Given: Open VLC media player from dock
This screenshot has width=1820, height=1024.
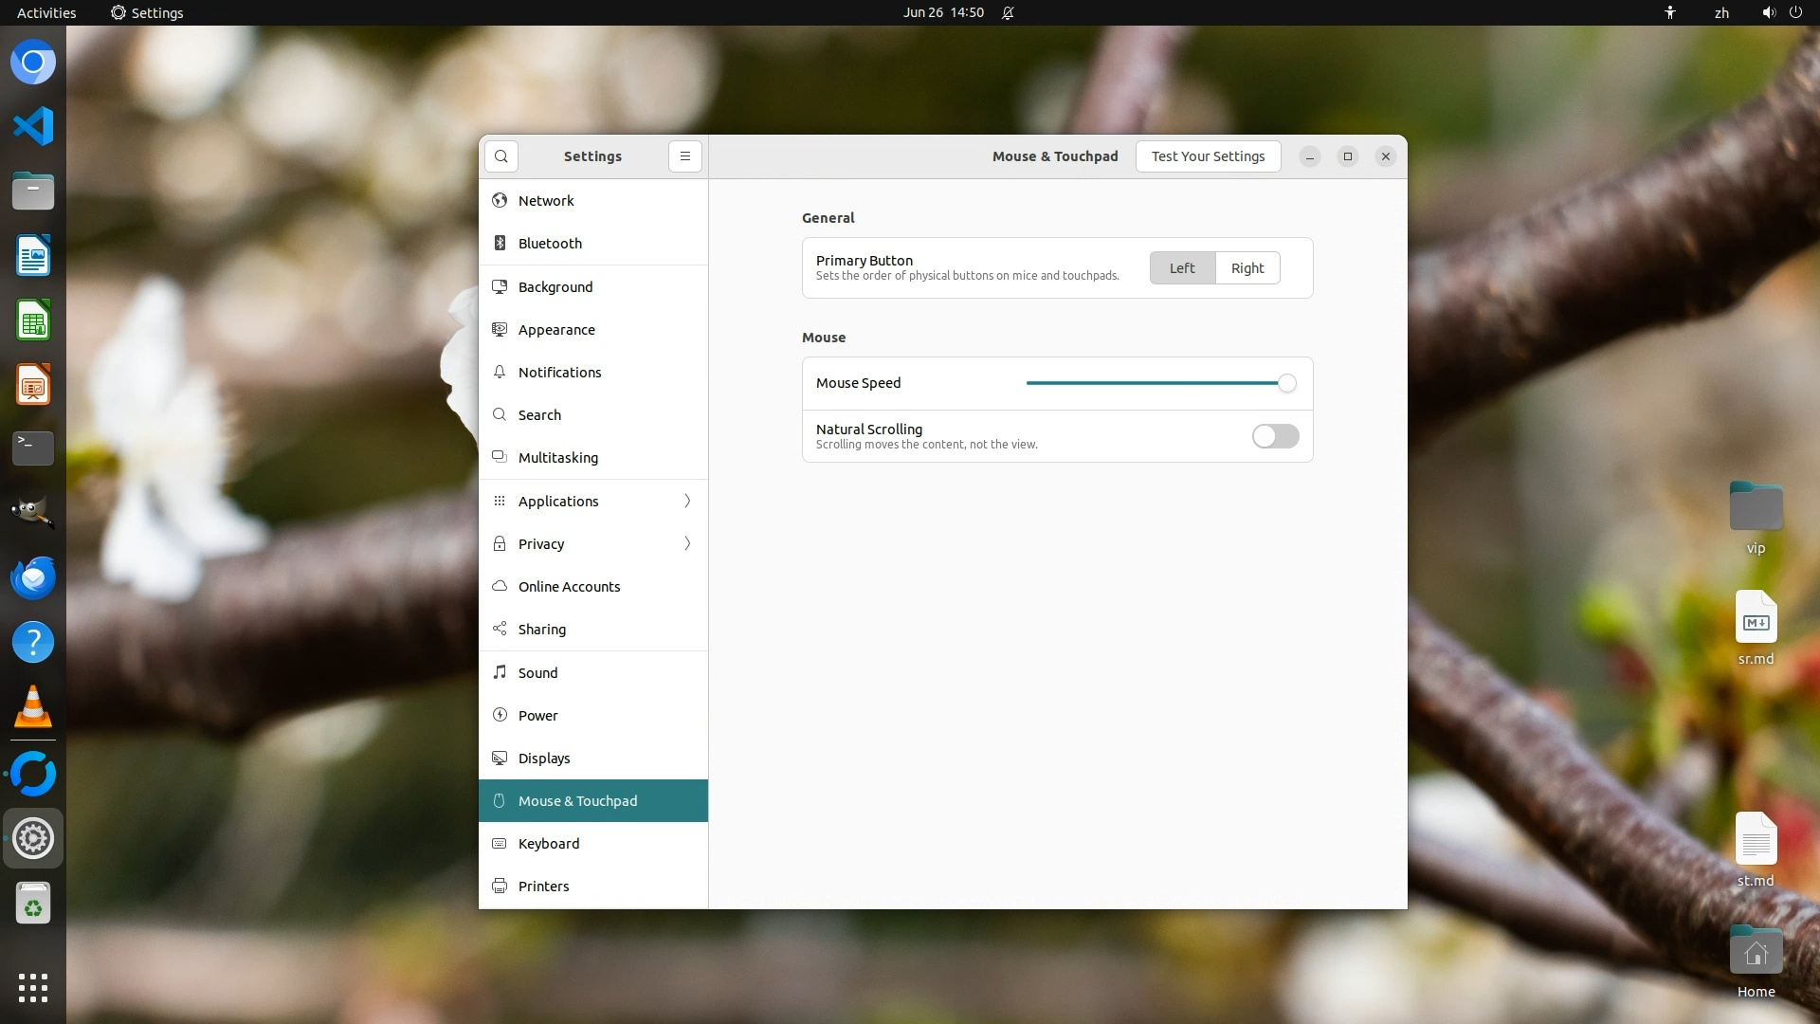Looking at the screenshot, I should tap(33, 706).
